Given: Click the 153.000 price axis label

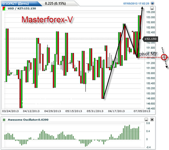Looking at the screenshot, I should point(151,17).
